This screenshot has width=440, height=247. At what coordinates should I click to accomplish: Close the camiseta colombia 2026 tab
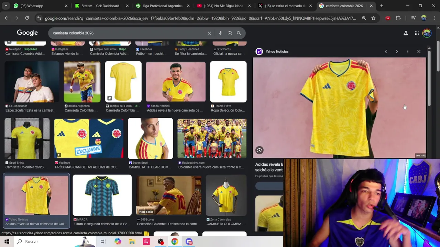371,6
